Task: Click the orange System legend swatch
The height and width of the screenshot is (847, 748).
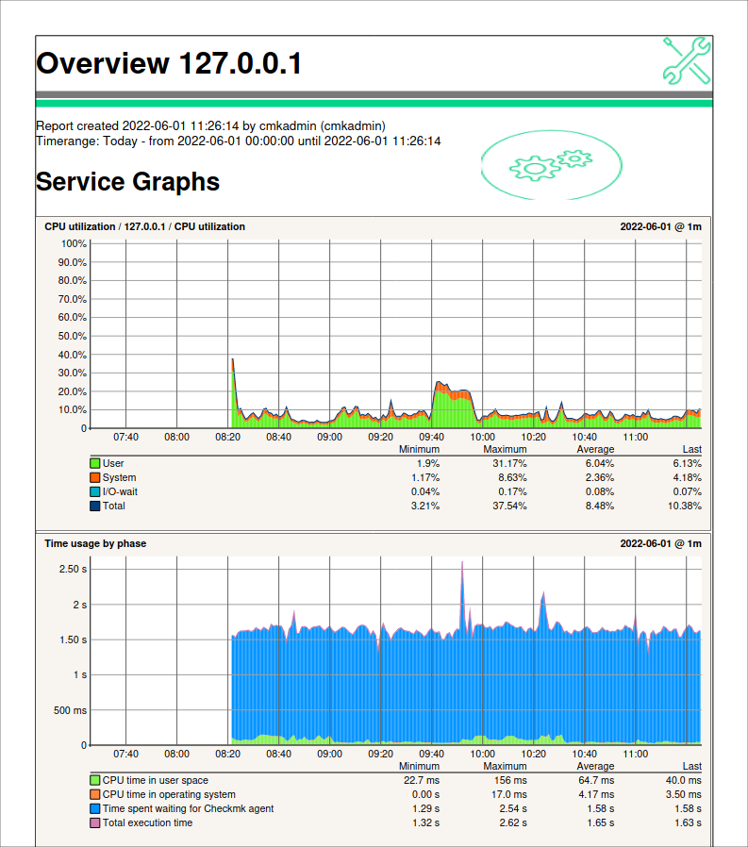Action: point(95,478)
